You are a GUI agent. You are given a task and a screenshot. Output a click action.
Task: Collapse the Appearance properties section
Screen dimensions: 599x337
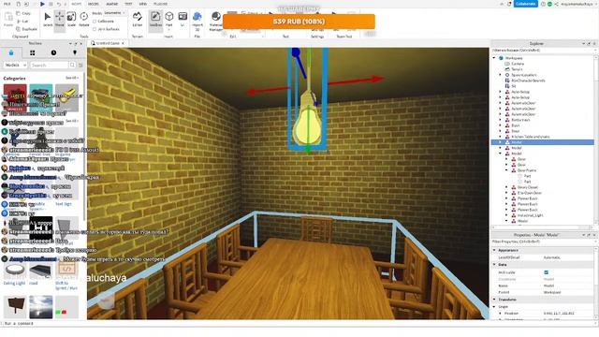point(494,250)
